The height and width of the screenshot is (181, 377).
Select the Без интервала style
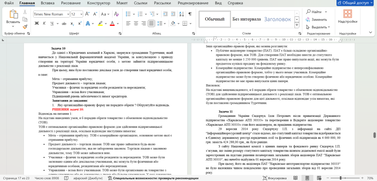pyautogui.click(x=246, y=19)
